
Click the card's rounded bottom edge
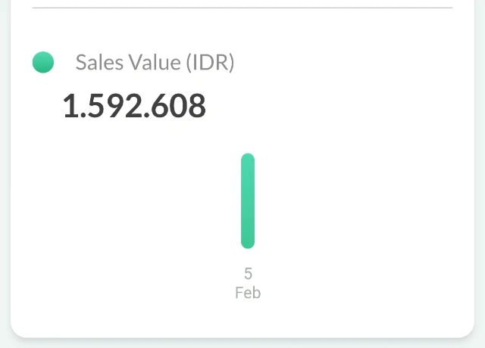pos(242,335)
